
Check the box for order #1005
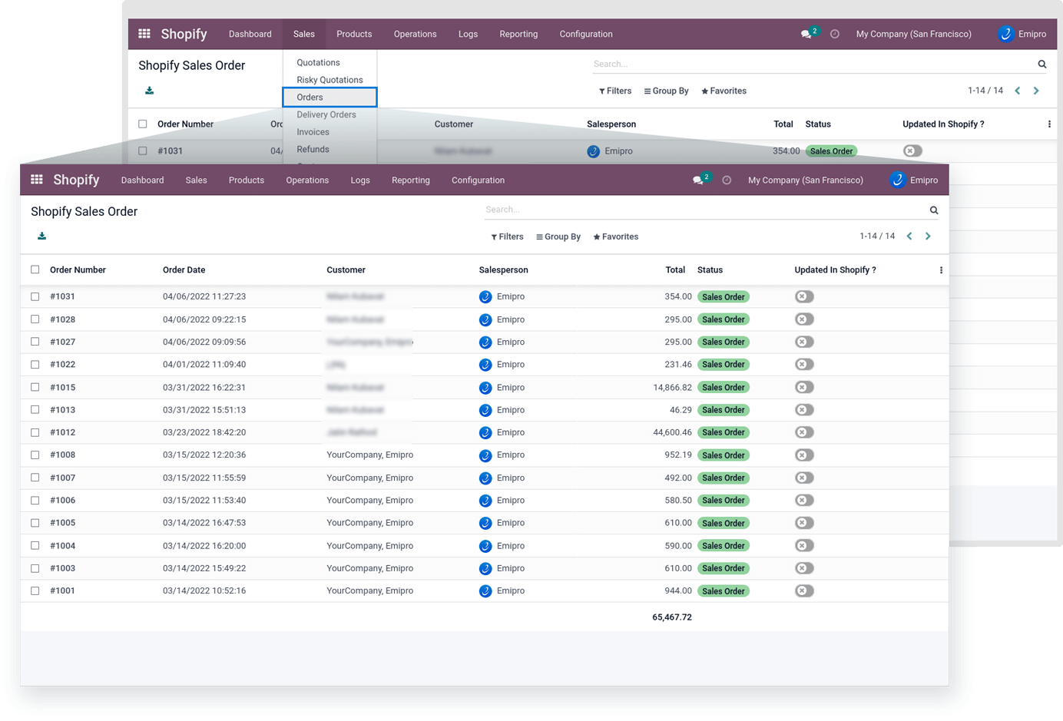click(x=35, y=523)
